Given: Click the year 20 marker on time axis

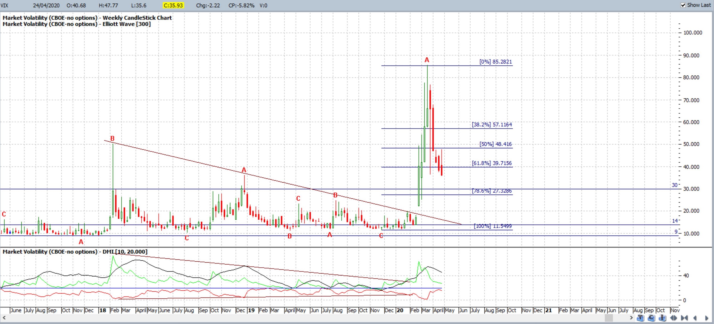Looking at the screenshot, I should point(400,310).
